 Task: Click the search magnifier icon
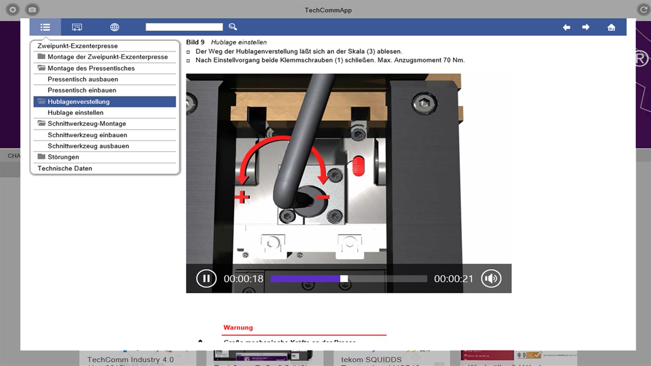tap(233, 27)
